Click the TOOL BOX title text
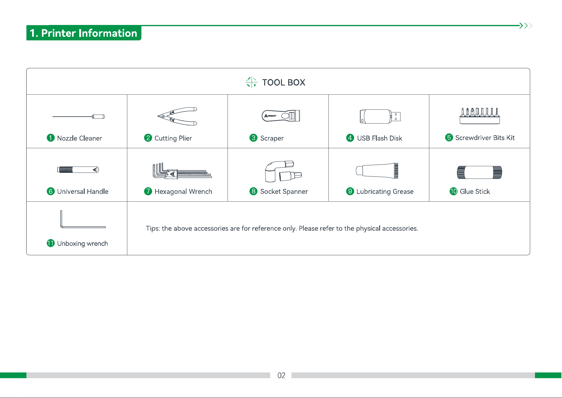The image size is (562, 398). (x=284, y=82)
